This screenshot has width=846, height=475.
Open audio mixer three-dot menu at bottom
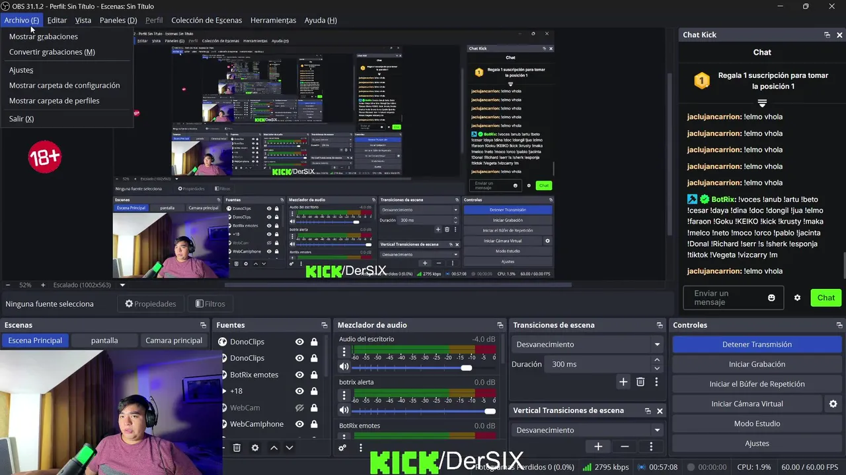click(x=360, y=447)
